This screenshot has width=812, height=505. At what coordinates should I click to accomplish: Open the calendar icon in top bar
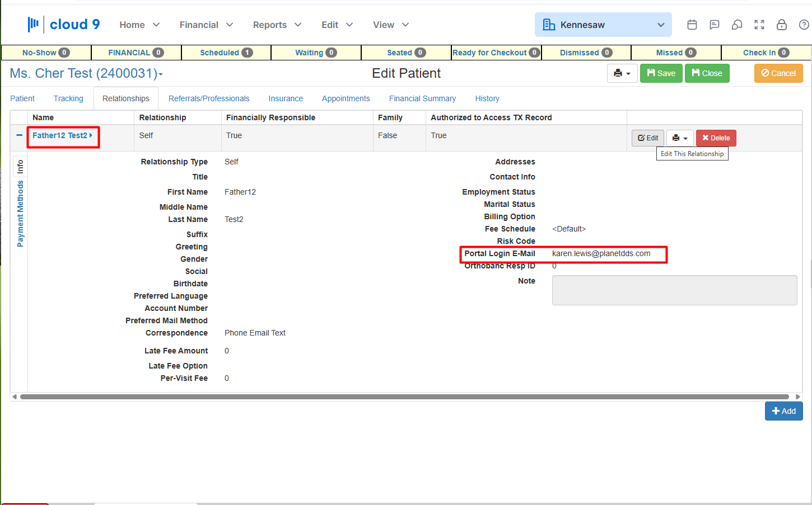[692, 25]
